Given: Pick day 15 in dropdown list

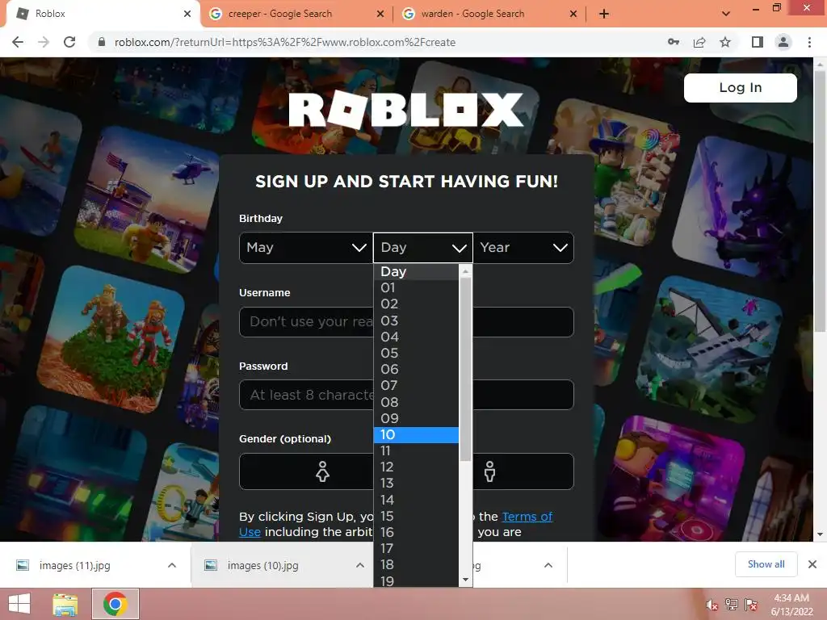Looking at the screenshot, I should 416,516.
